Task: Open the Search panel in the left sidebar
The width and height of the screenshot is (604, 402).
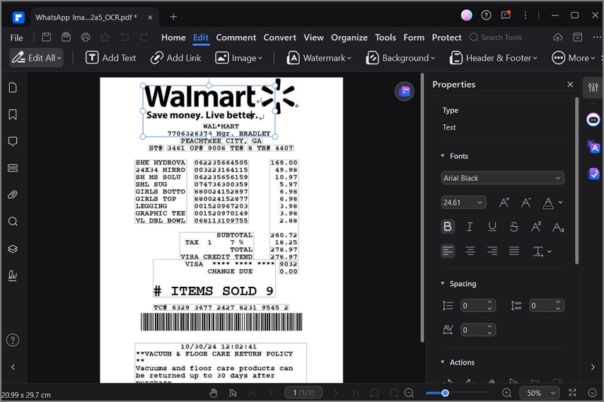Action: click(x=13, y=222)
